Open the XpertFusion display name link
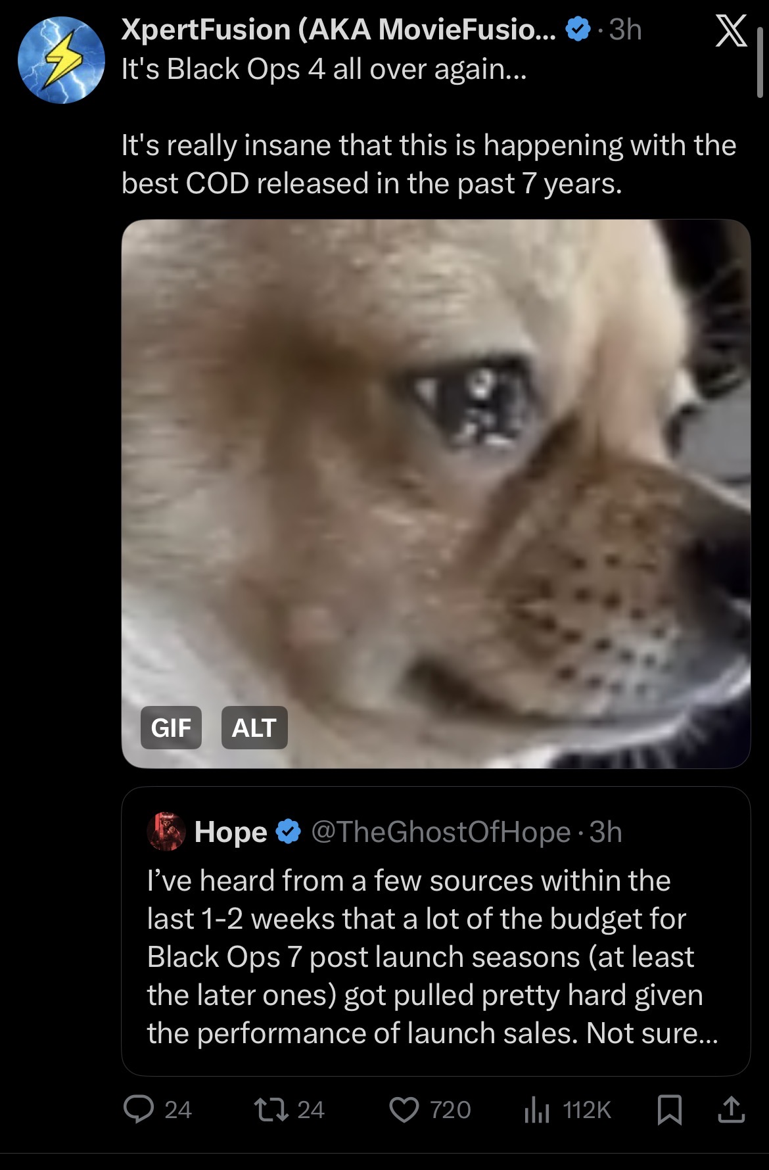This screenshot has width=769, height=1170. point(338,30)
